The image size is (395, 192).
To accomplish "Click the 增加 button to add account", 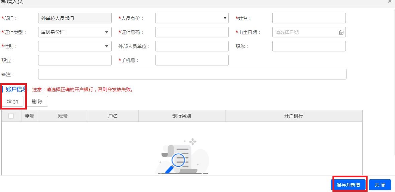I will 13,102.
